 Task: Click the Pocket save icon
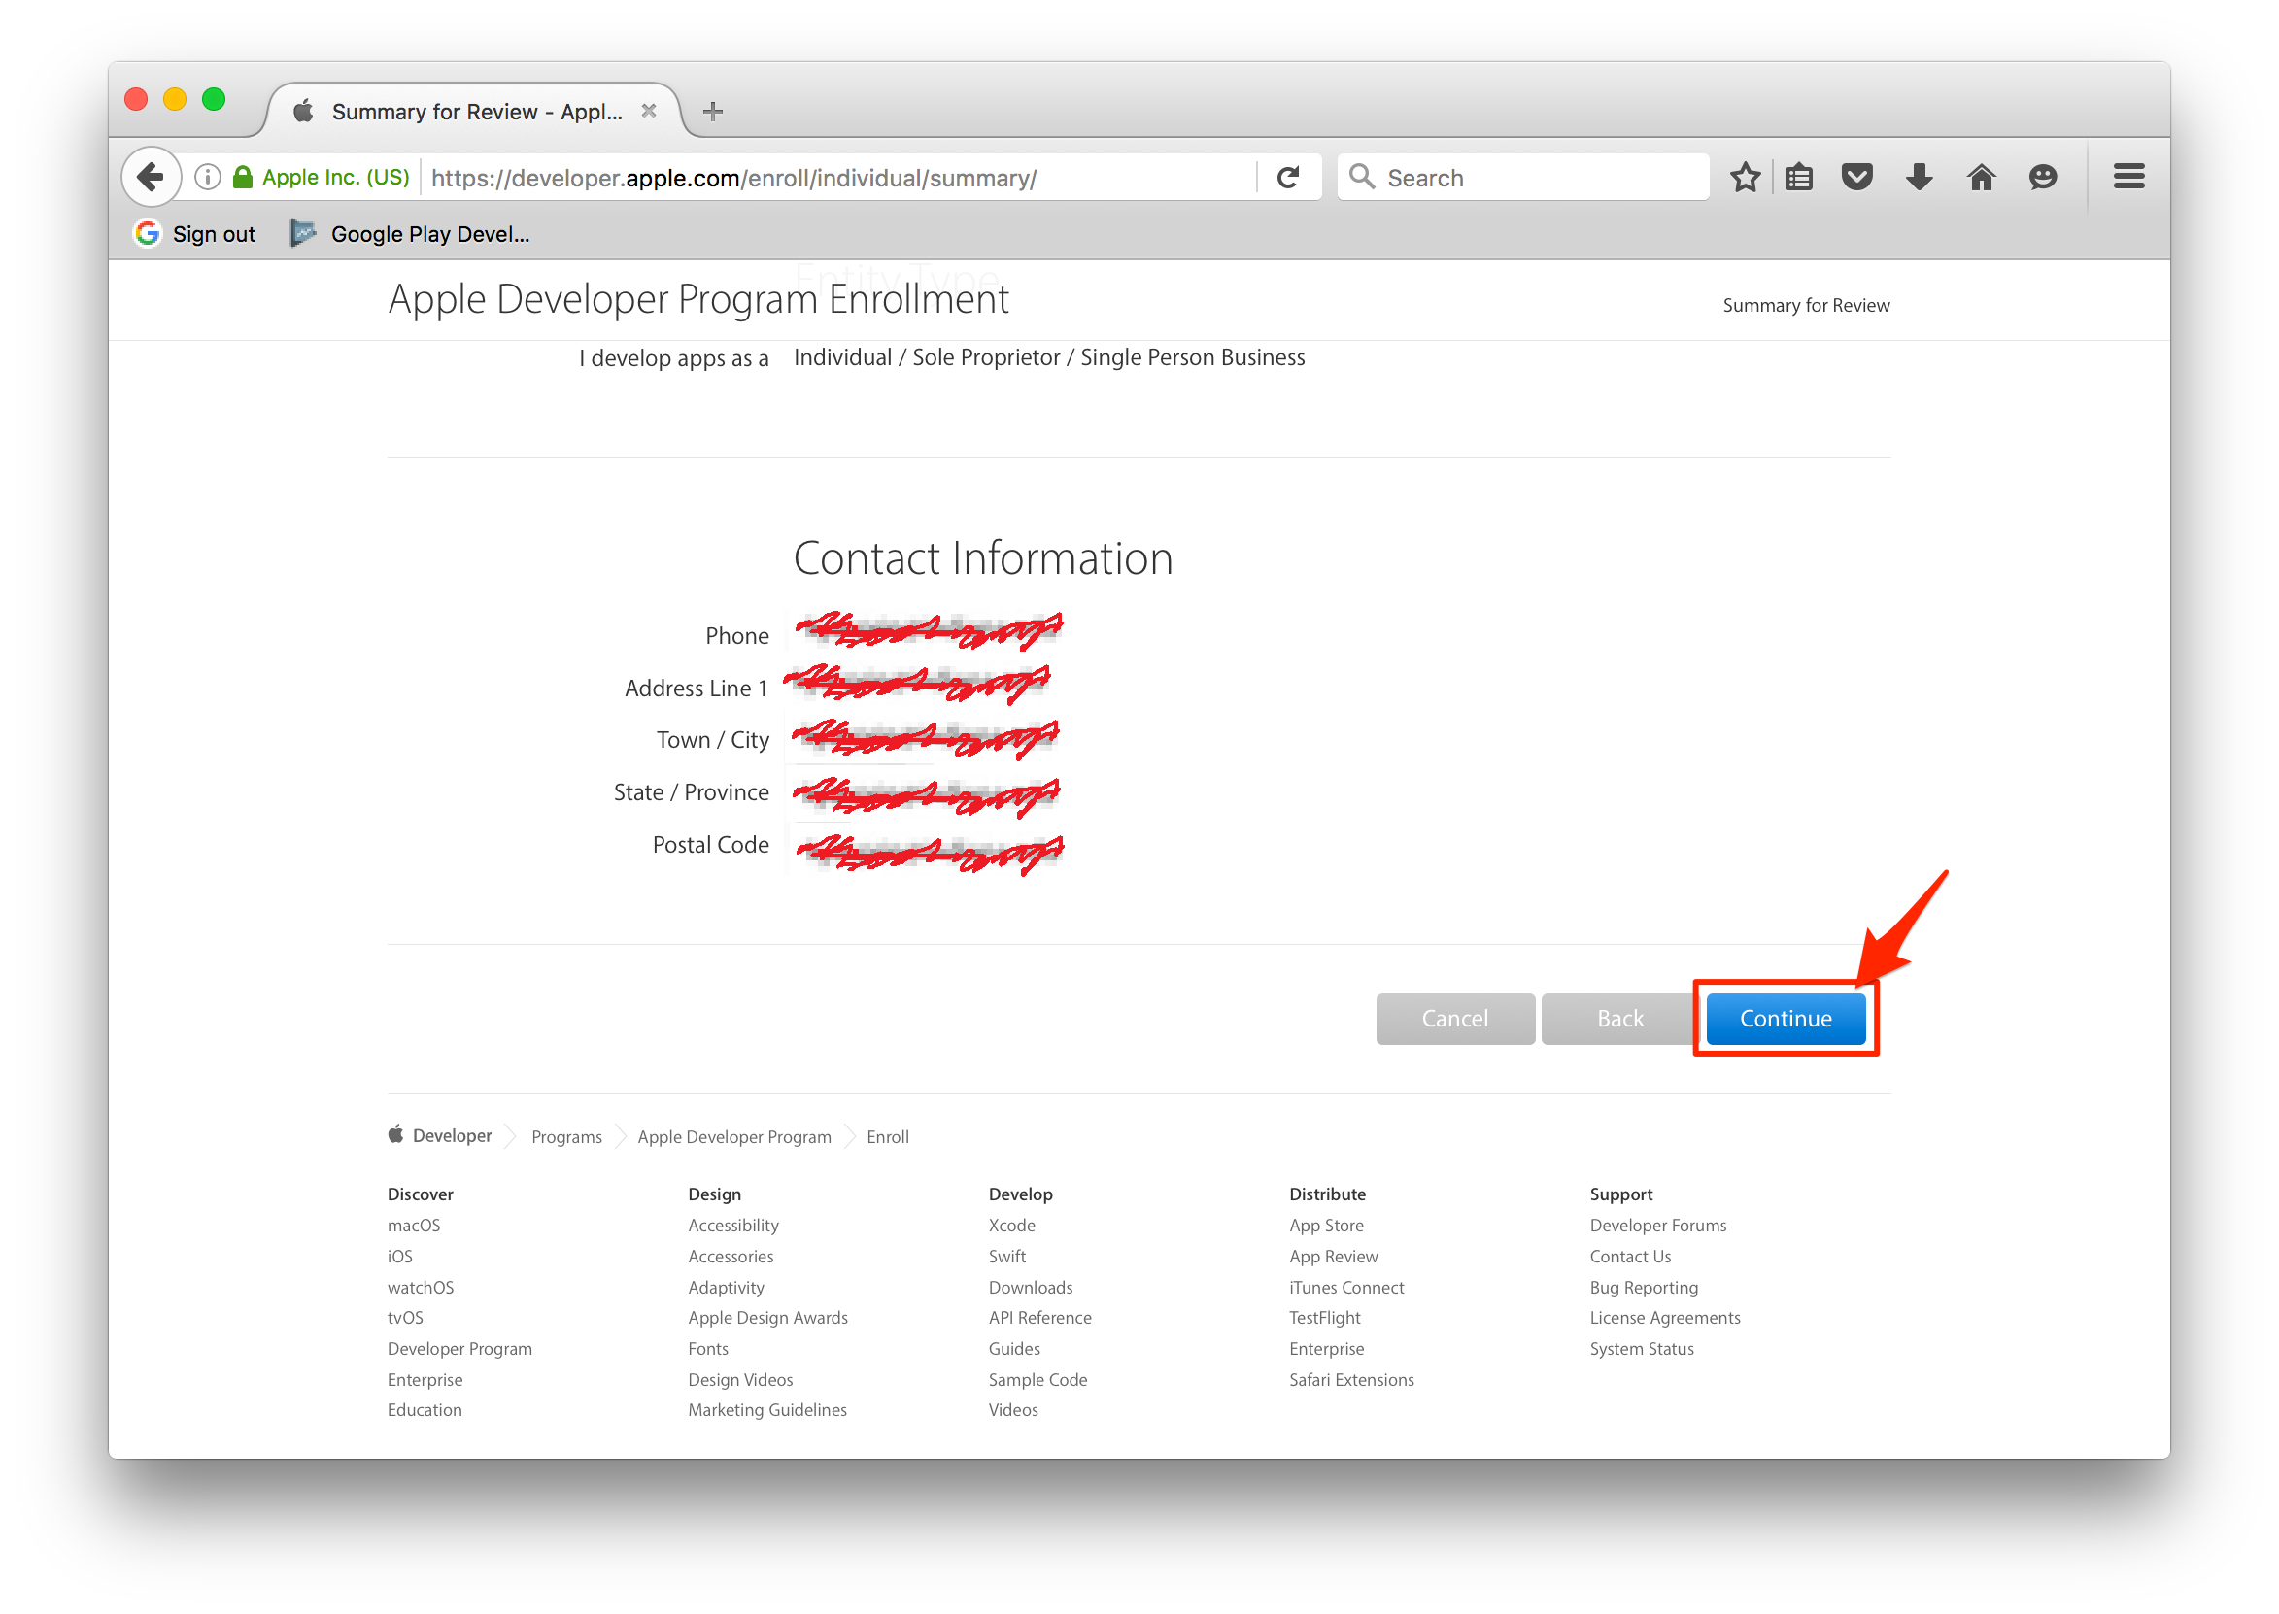click(x=1856, y=178)
